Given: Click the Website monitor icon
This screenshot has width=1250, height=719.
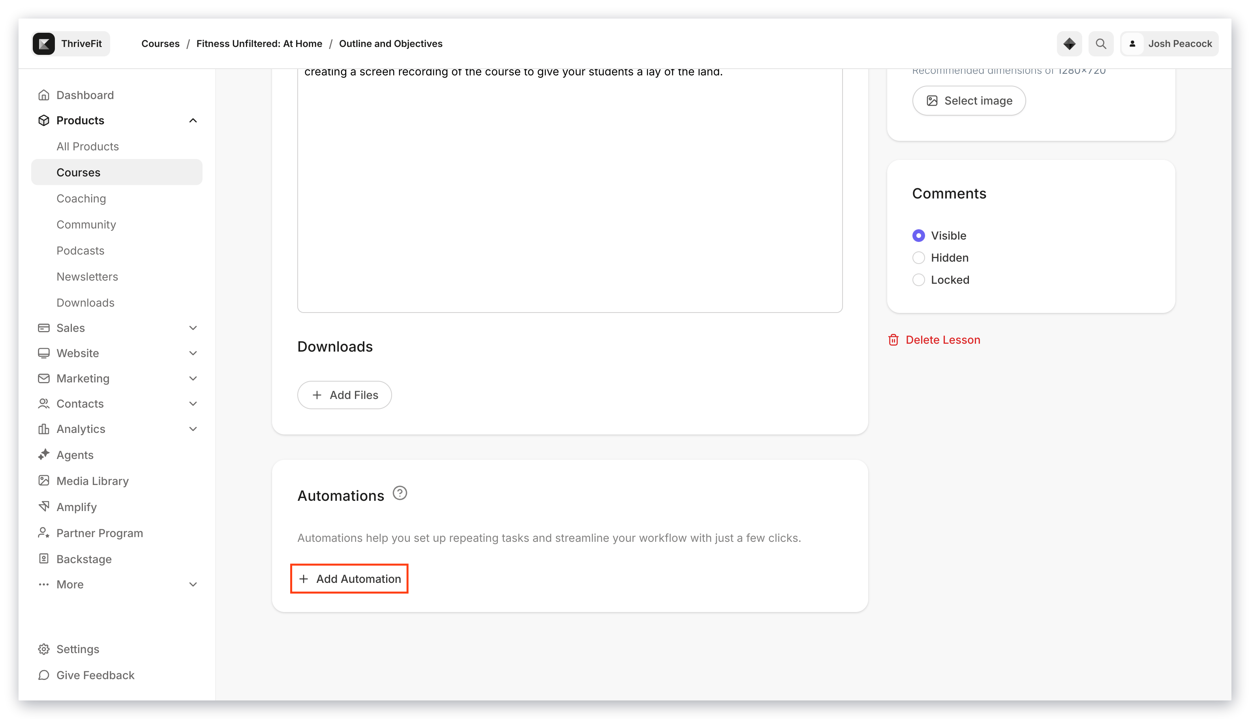Looking at the screenshot, I should (x=44, y=353).
